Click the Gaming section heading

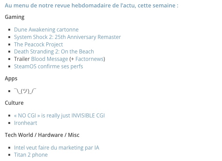(x=15, y=17)
